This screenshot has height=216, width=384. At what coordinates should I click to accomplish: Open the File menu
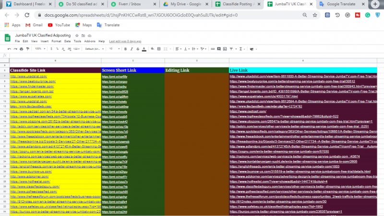pos(17,41)
